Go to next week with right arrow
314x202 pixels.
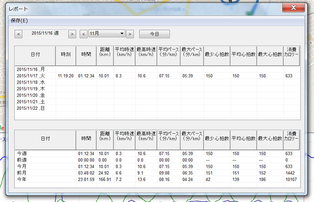pyautogui.click(x=72, y=34)
